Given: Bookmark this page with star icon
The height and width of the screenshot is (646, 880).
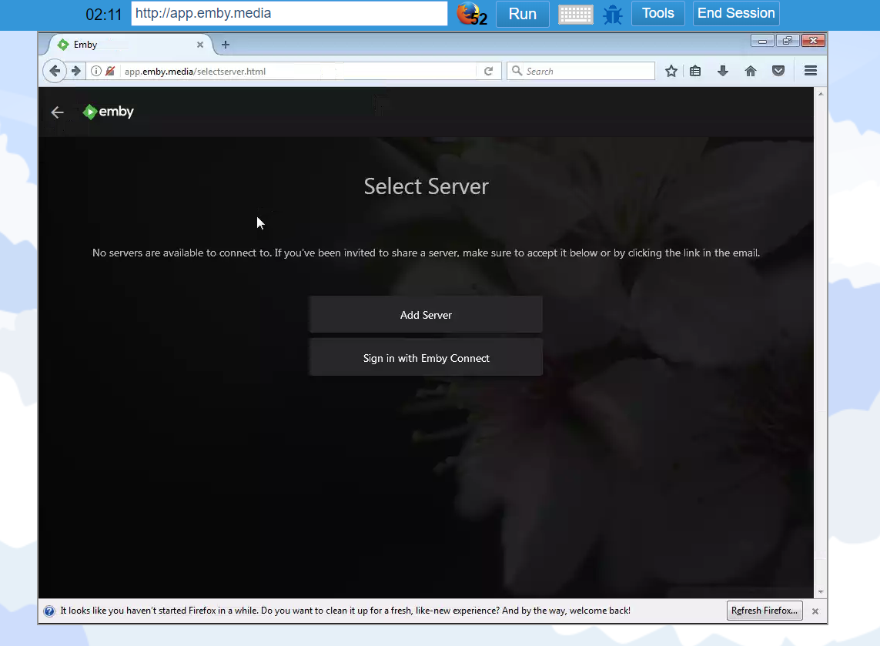Looking at the screenshot, I should pos(671,71).
